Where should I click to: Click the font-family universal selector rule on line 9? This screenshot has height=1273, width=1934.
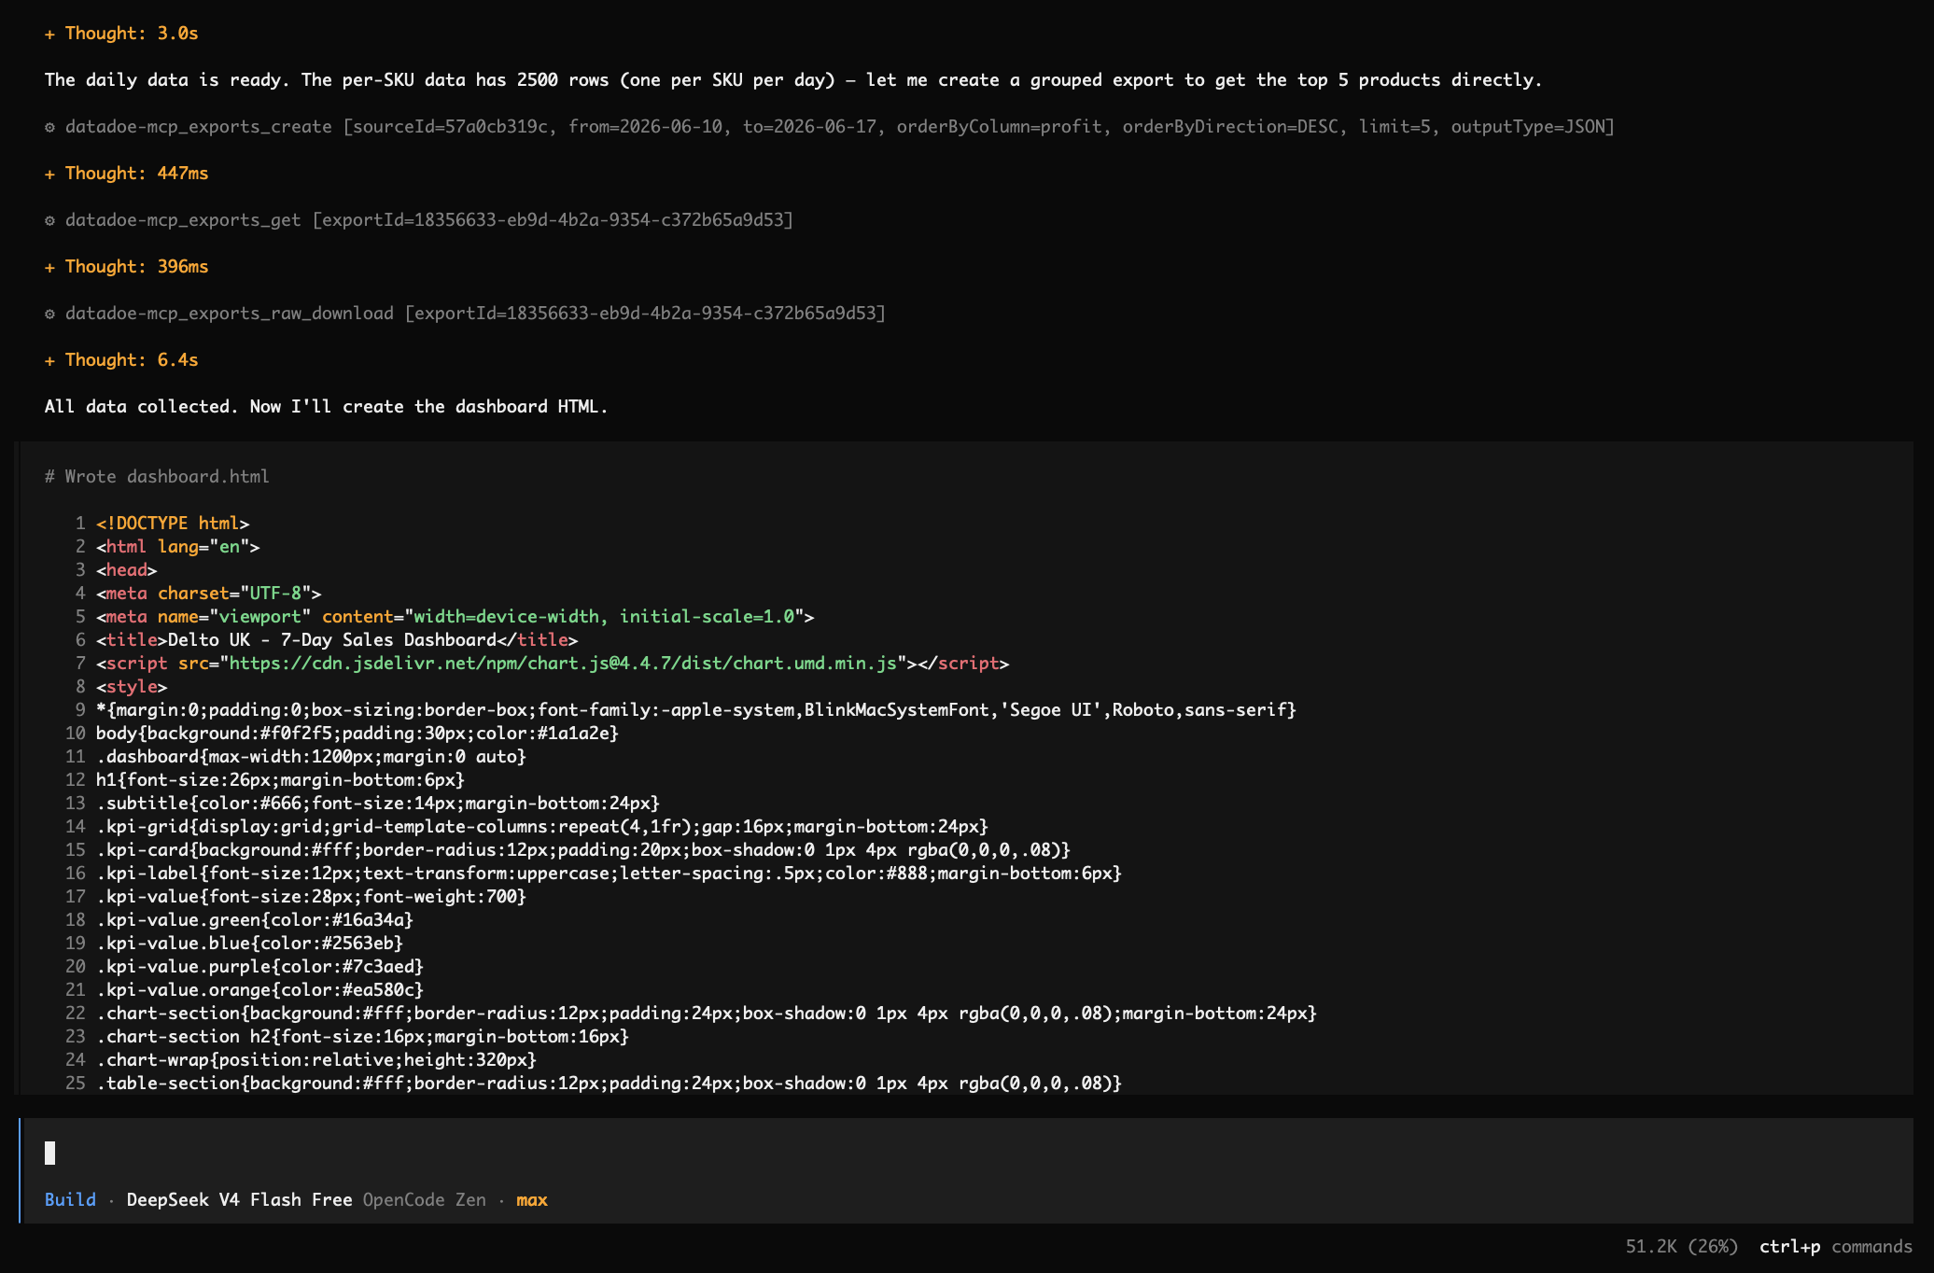point(696,710)
